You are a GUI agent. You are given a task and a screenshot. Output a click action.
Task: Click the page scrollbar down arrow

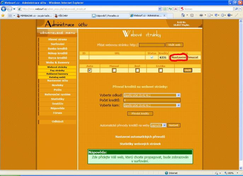tap(241, 168)
